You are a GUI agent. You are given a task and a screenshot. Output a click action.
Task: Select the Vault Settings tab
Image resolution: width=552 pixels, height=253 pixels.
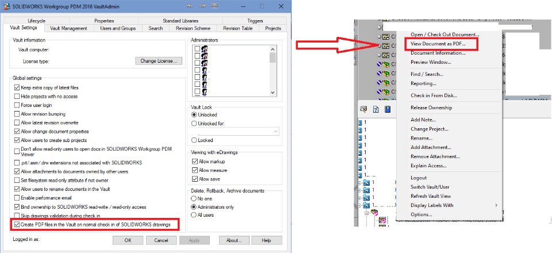[24, 28]
